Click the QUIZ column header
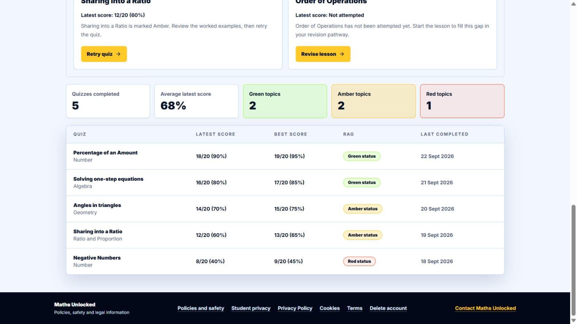The width and height of the screenshot is (577, 324). (80, 134)
